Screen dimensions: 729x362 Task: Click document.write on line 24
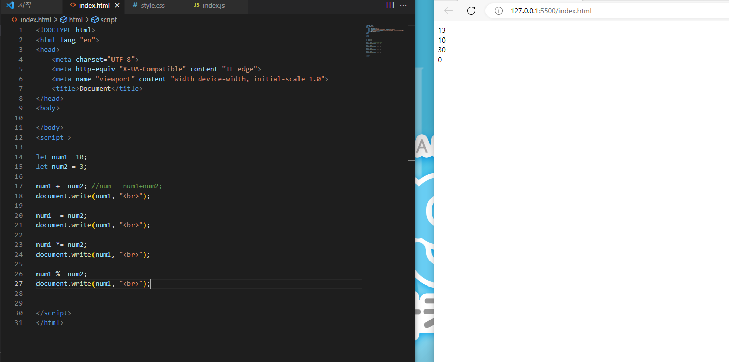tap(64, 255)
